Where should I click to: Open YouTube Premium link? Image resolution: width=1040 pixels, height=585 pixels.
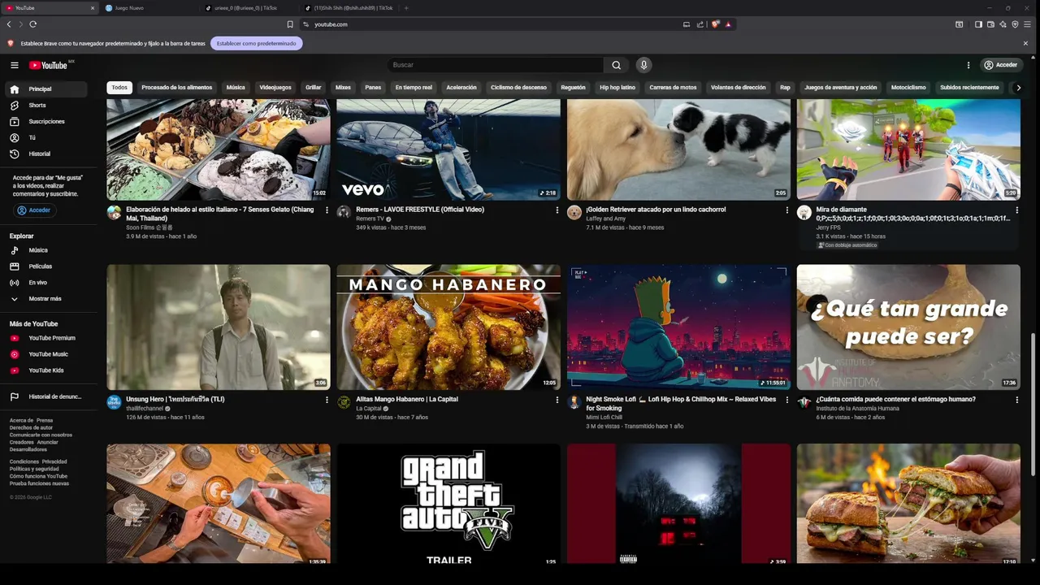[x=46, y=338]
